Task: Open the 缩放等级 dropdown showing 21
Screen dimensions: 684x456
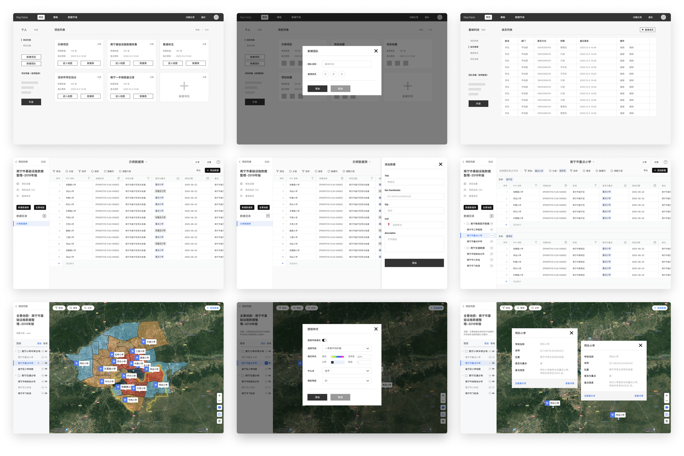Action: [x=346, y=381]
